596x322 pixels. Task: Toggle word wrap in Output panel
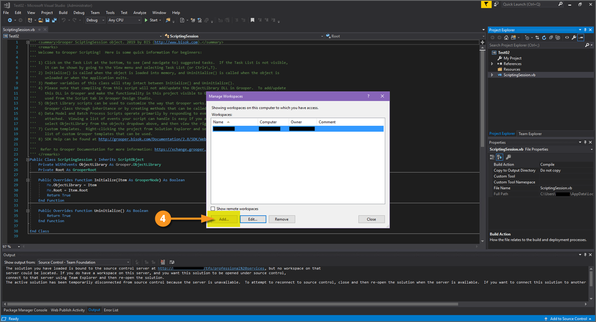pyautogui.click(x=172, y=262)
